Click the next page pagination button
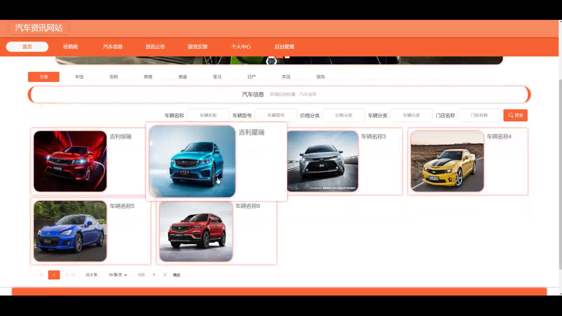 point(70,275)
